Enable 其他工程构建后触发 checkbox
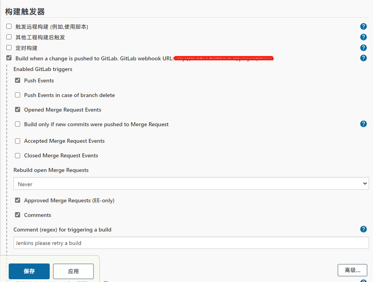This screenshot has height=282, width=373. tap(9, 37)
